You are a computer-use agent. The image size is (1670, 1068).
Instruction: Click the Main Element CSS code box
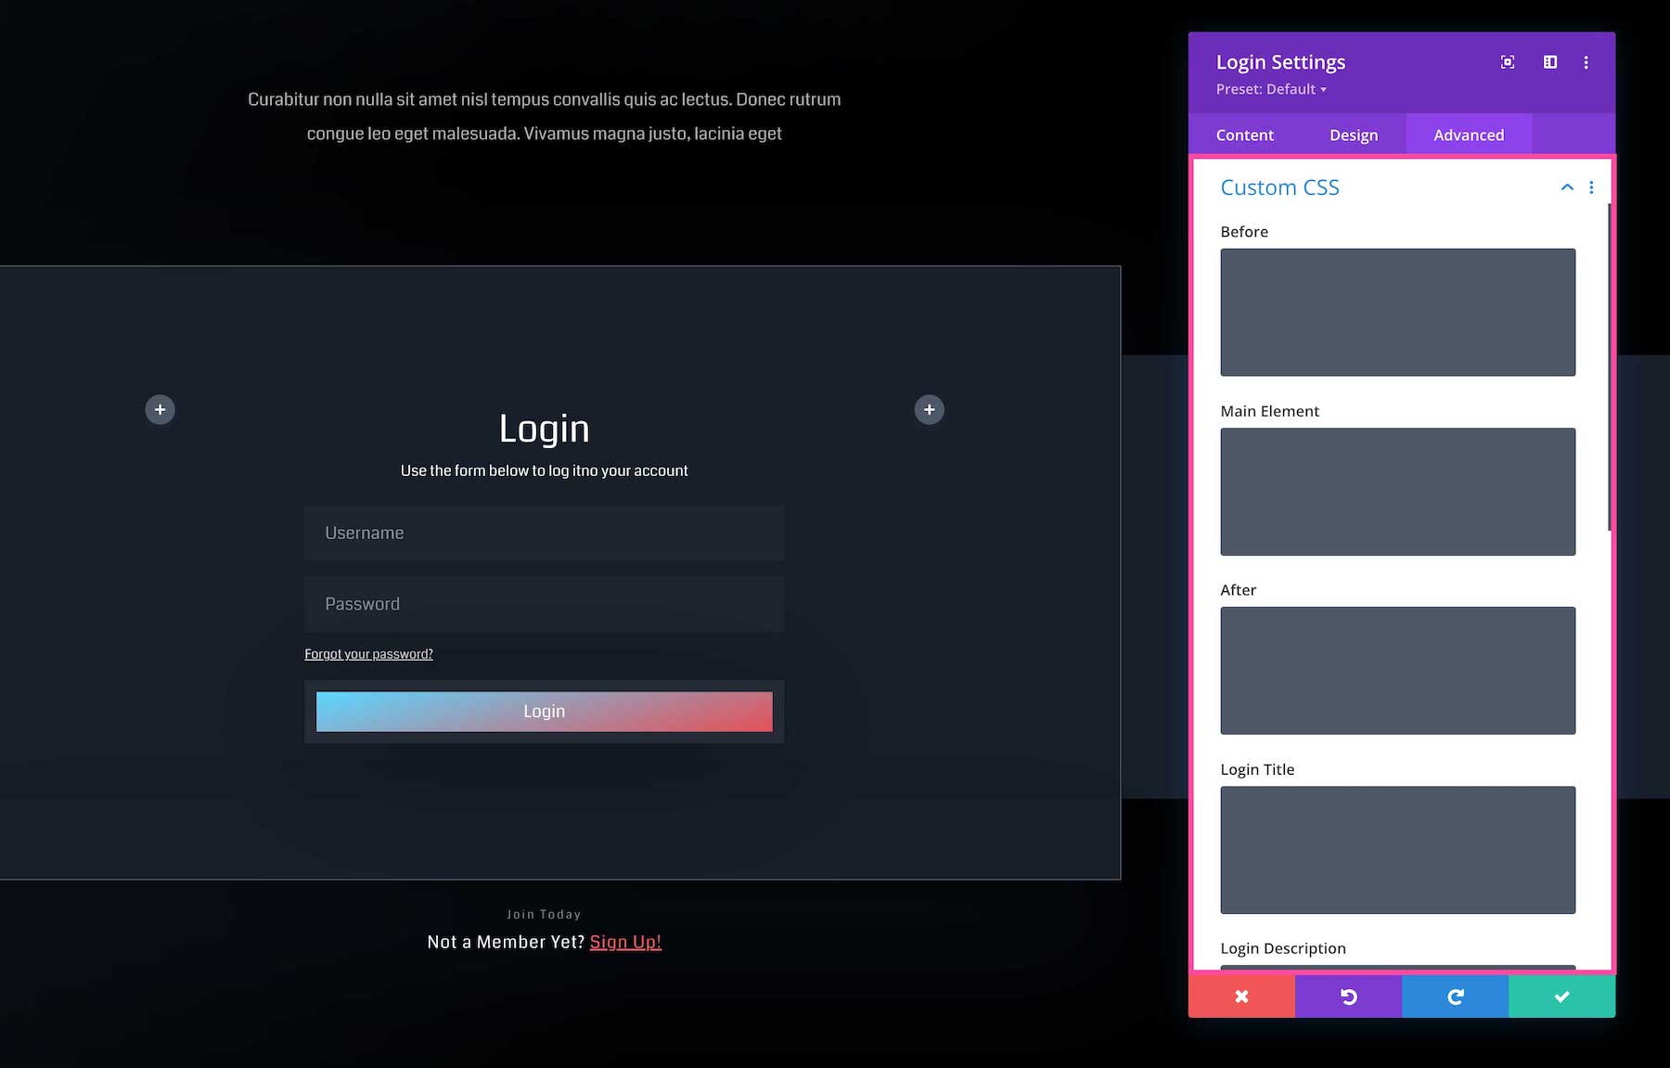1397,492
